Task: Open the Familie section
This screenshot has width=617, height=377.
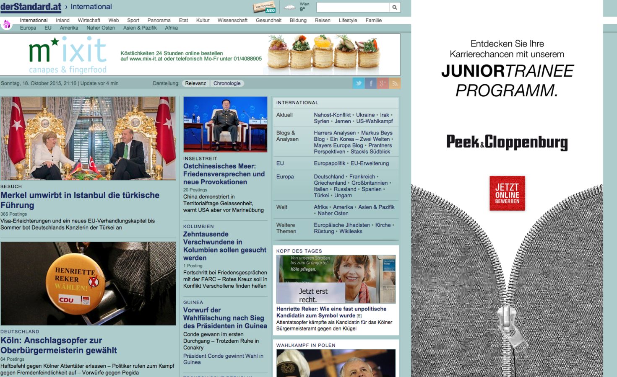Action: coord(373,20)
